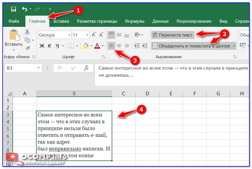Screen dimensions: 252x169
Task: Select column A header
Action: pyautogui.click(x=25, y=93)
